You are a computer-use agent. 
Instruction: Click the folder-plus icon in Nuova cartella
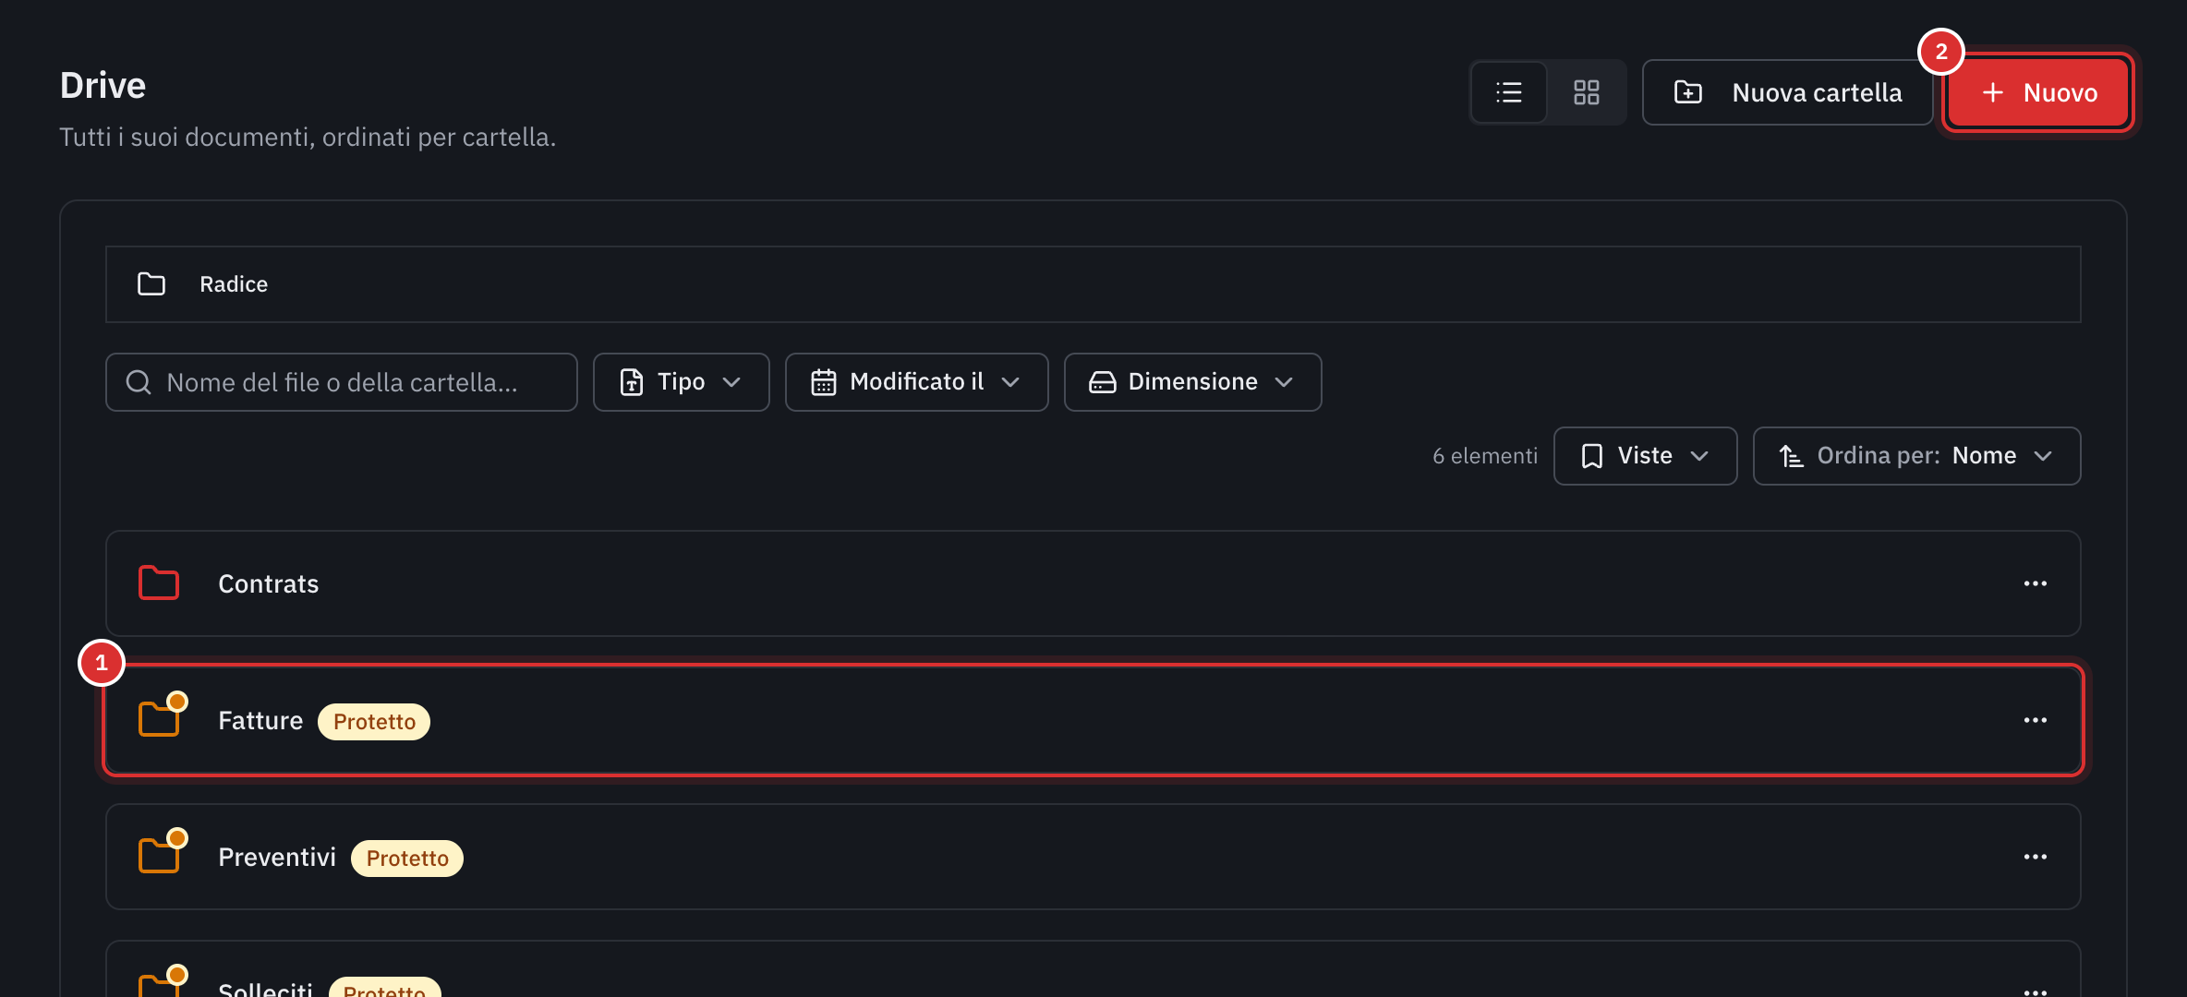(1688, 92)
